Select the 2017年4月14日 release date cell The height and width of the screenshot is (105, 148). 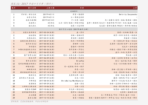pyautogui.click(x=48, y=20)
